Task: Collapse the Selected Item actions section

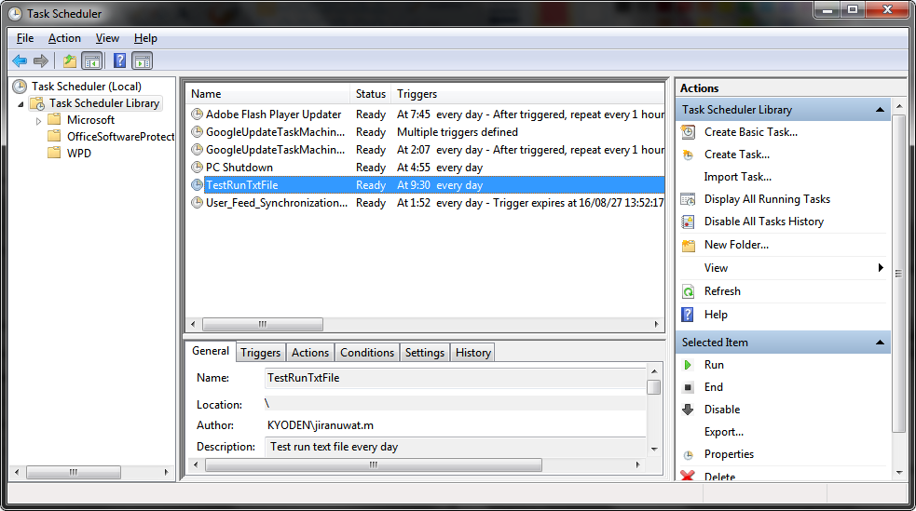Action: (x=880, y=343)
